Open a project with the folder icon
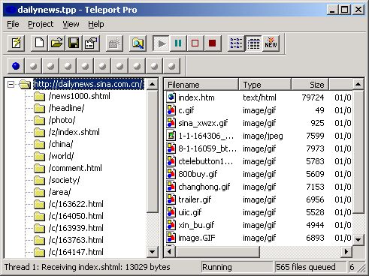 [x=56, y=43]
